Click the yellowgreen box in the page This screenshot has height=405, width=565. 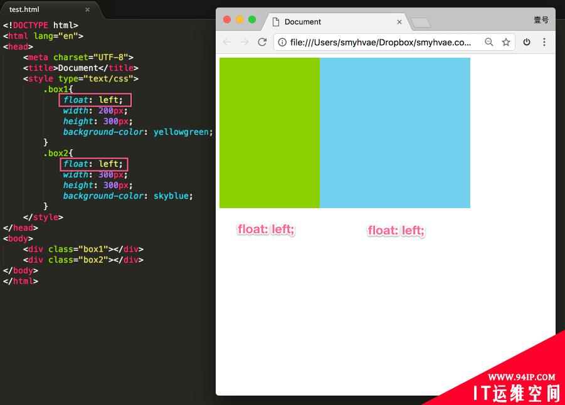click(x=270, y=133)
